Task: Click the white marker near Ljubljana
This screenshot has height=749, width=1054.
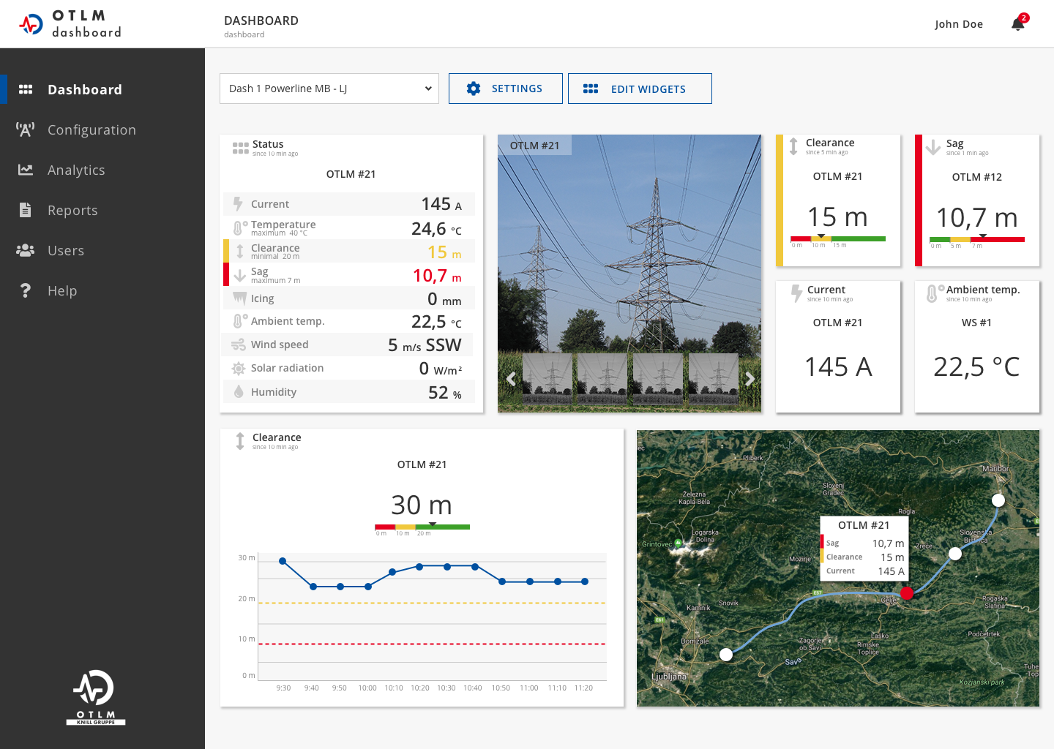Action: click(x=726, y=655)
